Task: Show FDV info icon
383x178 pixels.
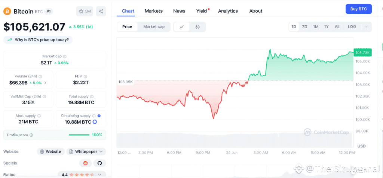Action: [x=85, y=76]
